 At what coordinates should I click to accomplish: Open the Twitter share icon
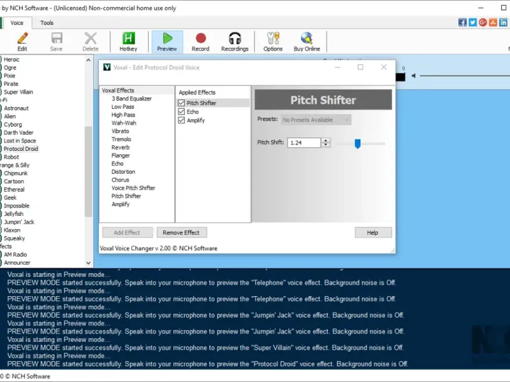click(472, 22)
